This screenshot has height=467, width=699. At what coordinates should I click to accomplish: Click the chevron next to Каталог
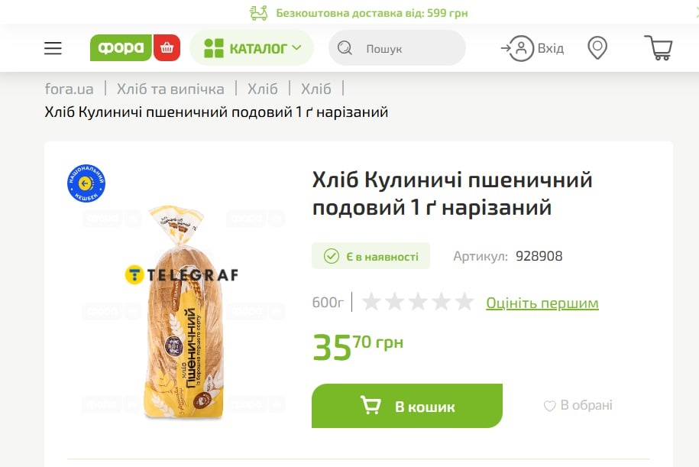297,47
